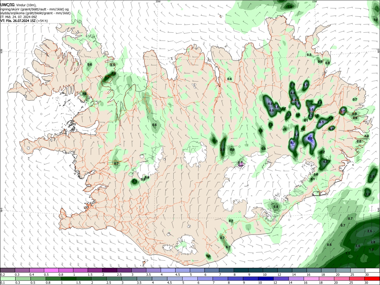Click the 4.3 precipitation value
This screenshot has width=380, height=285.
(x=311, y=116)
